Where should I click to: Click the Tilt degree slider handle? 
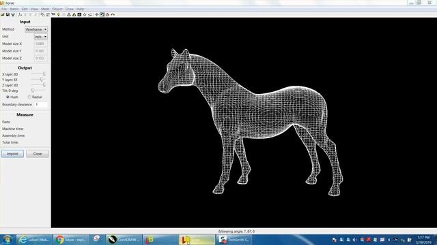point(33,91)
